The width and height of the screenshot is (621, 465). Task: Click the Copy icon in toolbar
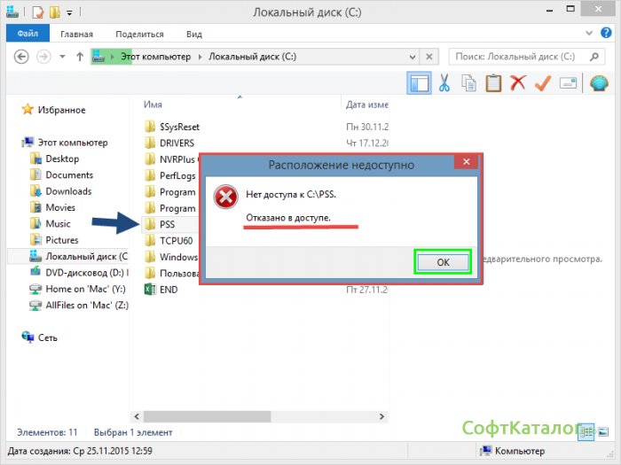pyautogui.click(x=468, y=83)
